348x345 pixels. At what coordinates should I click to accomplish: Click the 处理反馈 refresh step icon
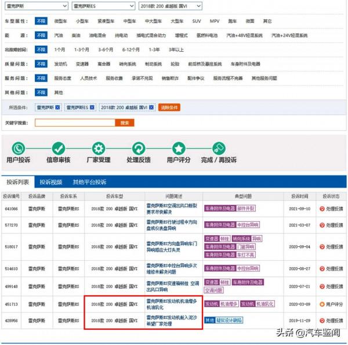point(139,148)
